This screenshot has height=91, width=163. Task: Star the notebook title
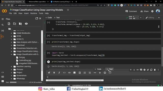pos(68,10)
